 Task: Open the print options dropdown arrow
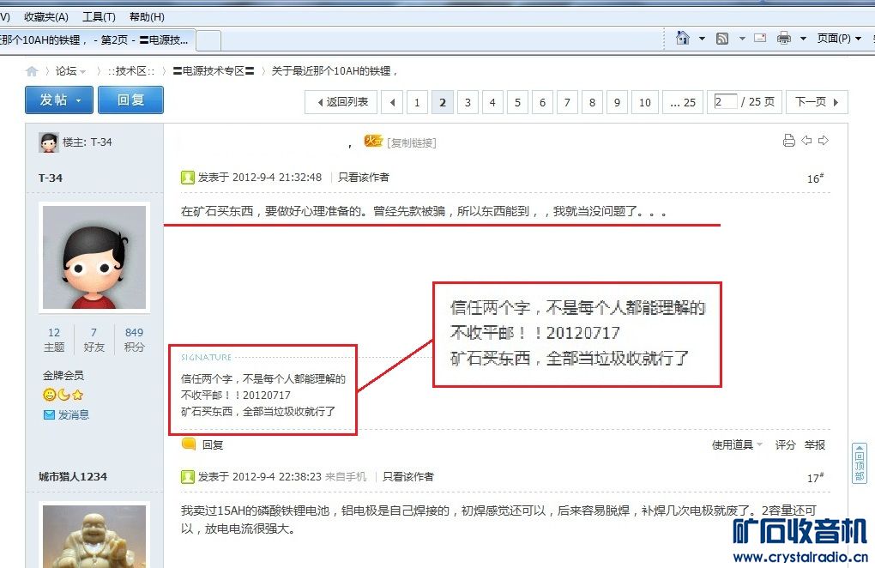[x=803, y=39]
